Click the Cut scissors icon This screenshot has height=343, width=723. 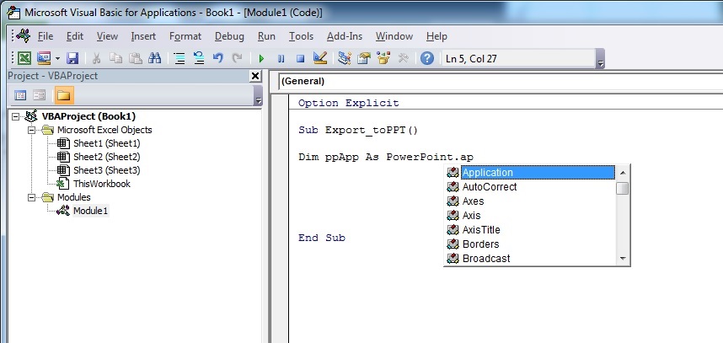coord(96,58)
